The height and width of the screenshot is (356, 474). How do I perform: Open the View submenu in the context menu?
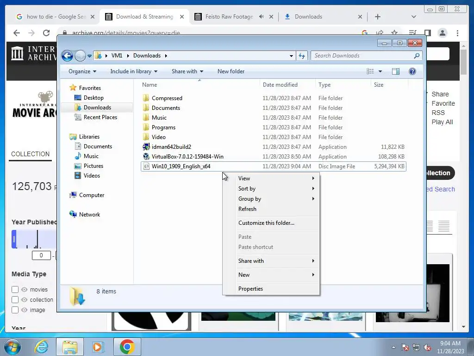271,178
